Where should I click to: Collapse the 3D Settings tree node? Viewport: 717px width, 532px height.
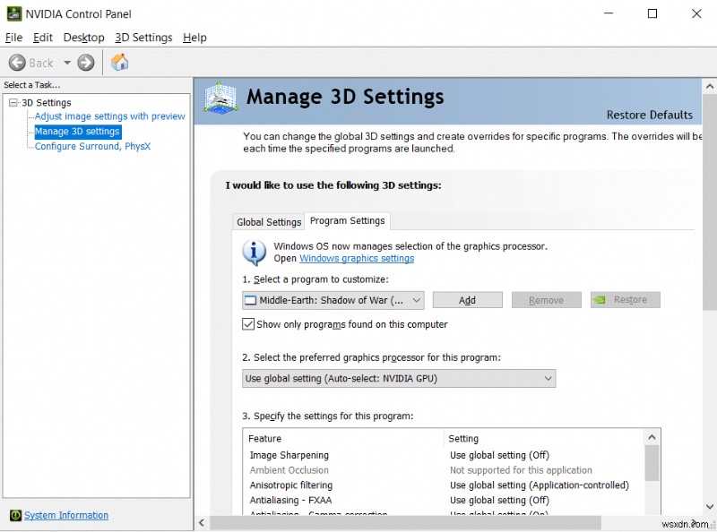13,103
